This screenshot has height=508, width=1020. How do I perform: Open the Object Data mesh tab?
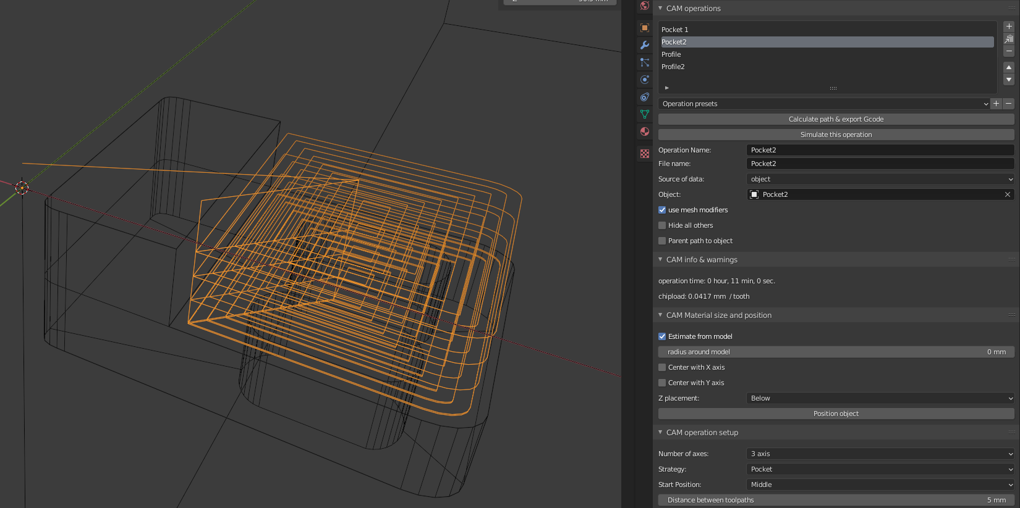pos(645,114)
